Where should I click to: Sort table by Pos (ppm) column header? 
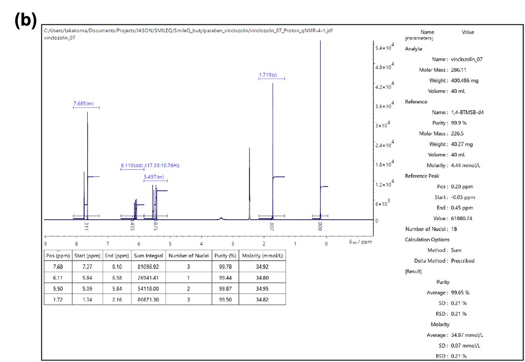[x=58, y=255]
